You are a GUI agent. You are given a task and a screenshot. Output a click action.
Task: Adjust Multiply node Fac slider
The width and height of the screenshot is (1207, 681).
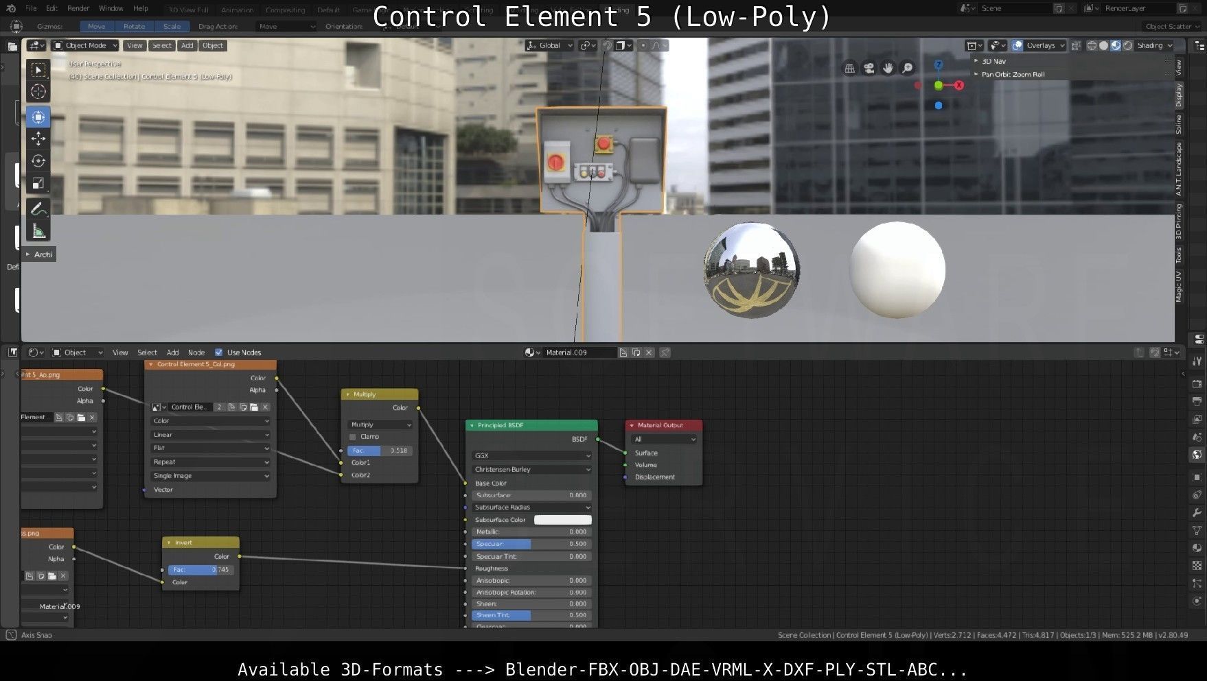click(x=380, y=451)
